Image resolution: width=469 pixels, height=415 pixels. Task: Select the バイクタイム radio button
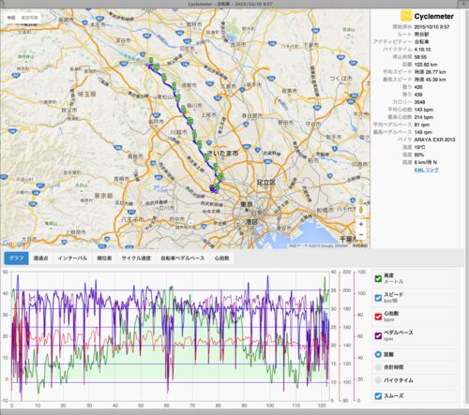point(378,380)
